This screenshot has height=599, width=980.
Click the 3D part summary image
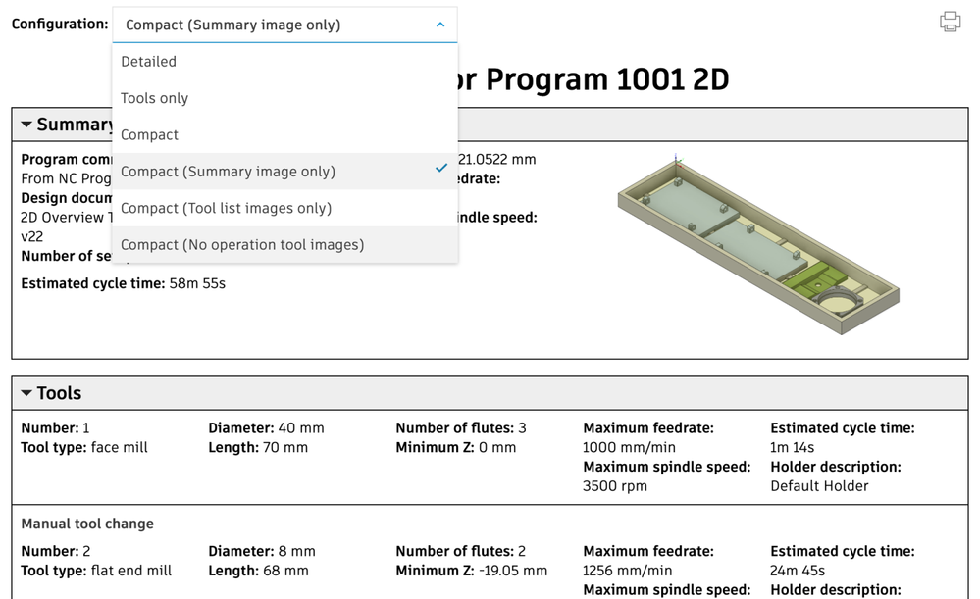[x=758, y=243]
